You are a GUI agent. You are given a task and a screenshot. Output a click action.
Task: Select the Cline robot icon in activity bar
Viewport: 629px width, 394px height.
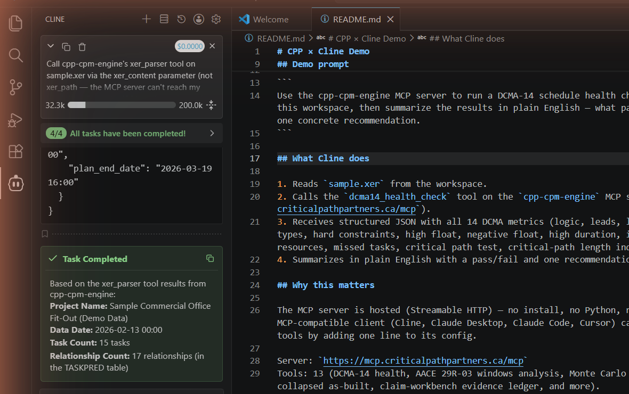[15, 184]
